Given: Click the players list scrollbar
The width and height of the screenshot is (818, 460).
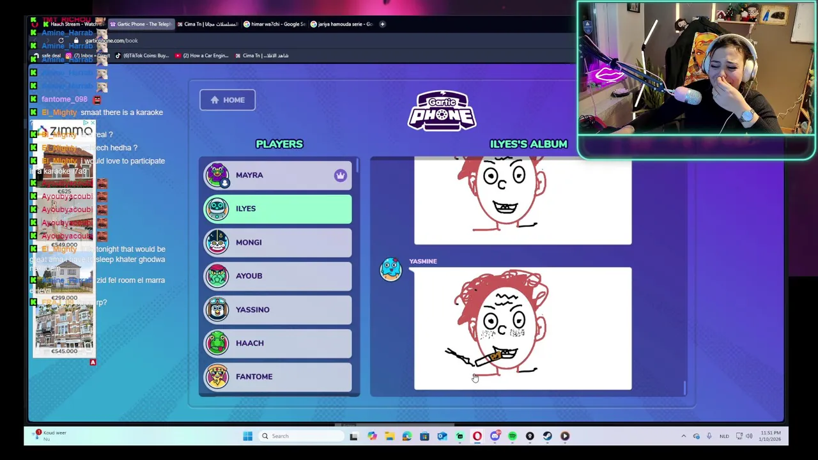Looking at the screenshot, I should (x=359, y=165).
